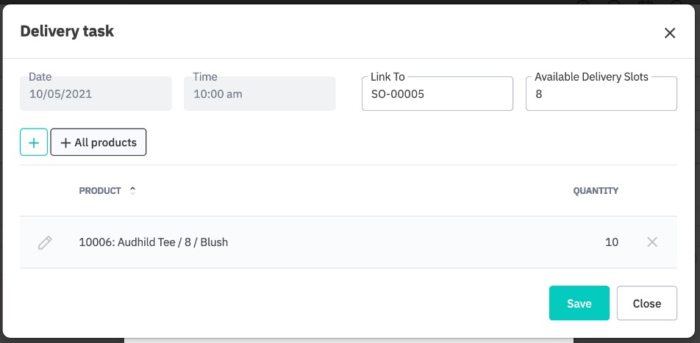Save the delivery task

tap(579, 303)
